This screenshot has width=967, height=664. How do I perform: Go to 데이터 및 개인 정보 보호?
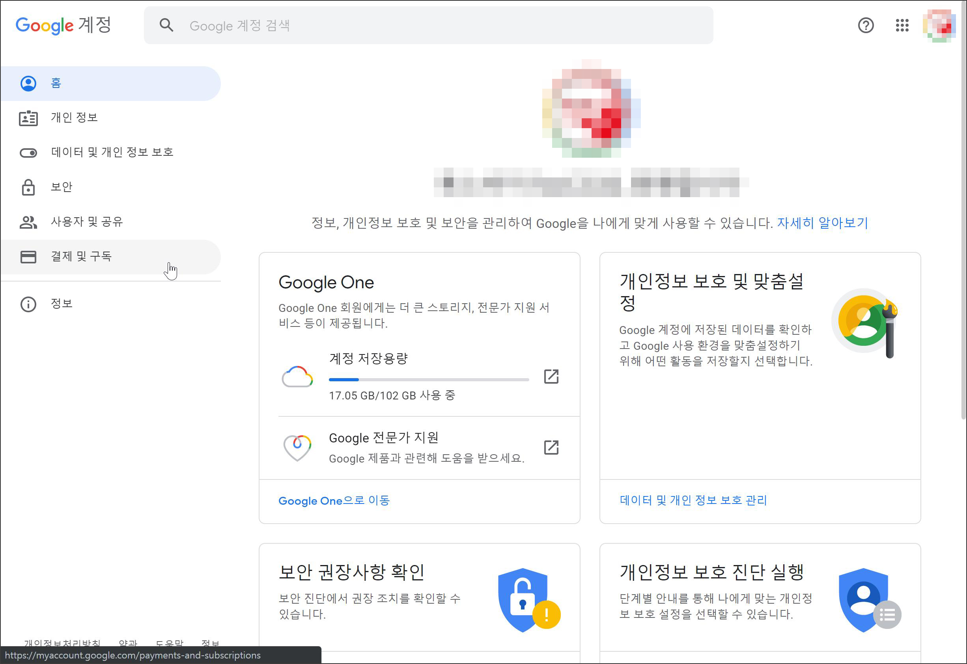tap(112, 152)
